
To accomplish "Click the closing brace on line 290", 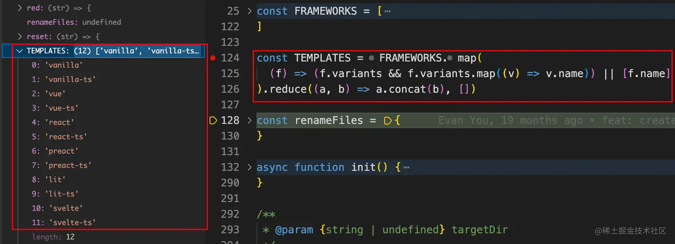I will 259,183.
